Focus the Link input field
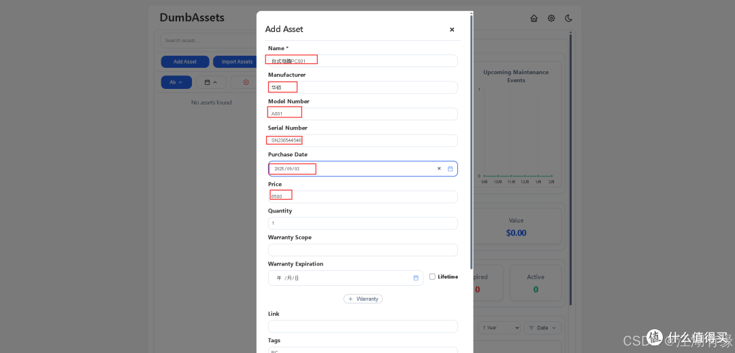Screen dimensions: 735x353 [363, 327]
